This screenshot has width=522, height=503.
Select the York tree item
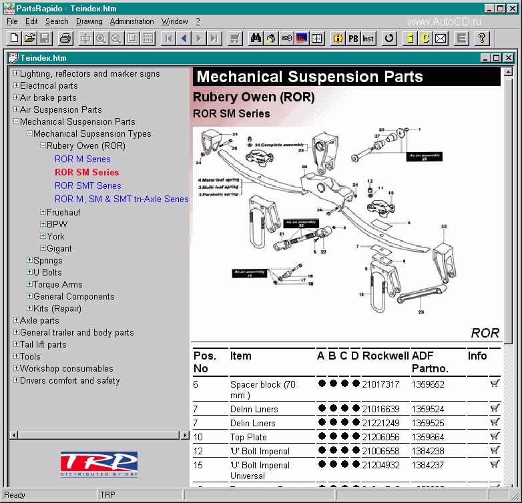pyautogui.click(x=55, y=237)
